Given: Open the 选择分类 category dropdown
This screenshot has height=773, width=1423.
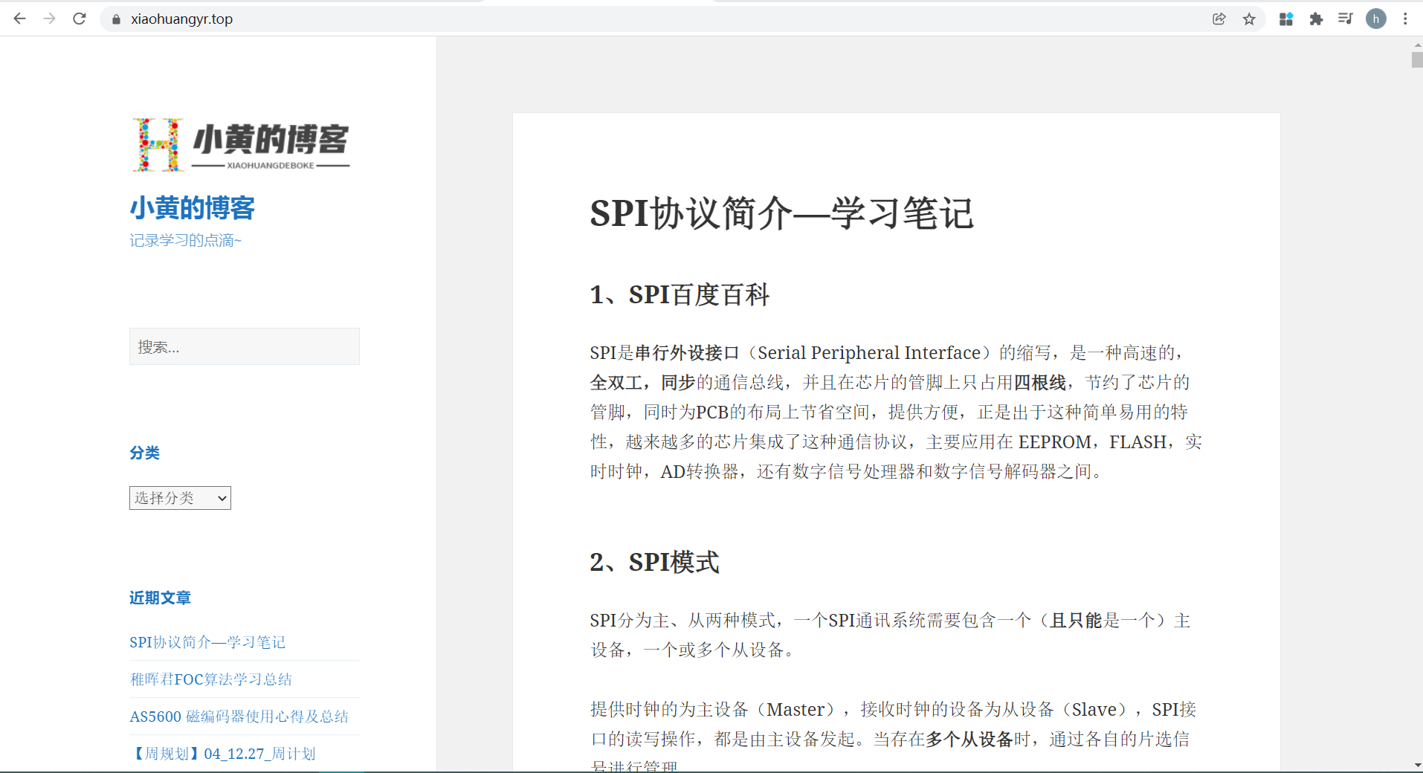Looking at the screenshot, I should pos(180,498).
